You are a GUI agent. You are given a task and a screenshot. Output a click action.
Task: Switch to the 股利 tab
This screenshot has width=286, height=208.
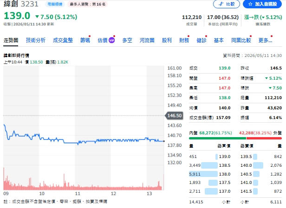click(x=167, y=40)
